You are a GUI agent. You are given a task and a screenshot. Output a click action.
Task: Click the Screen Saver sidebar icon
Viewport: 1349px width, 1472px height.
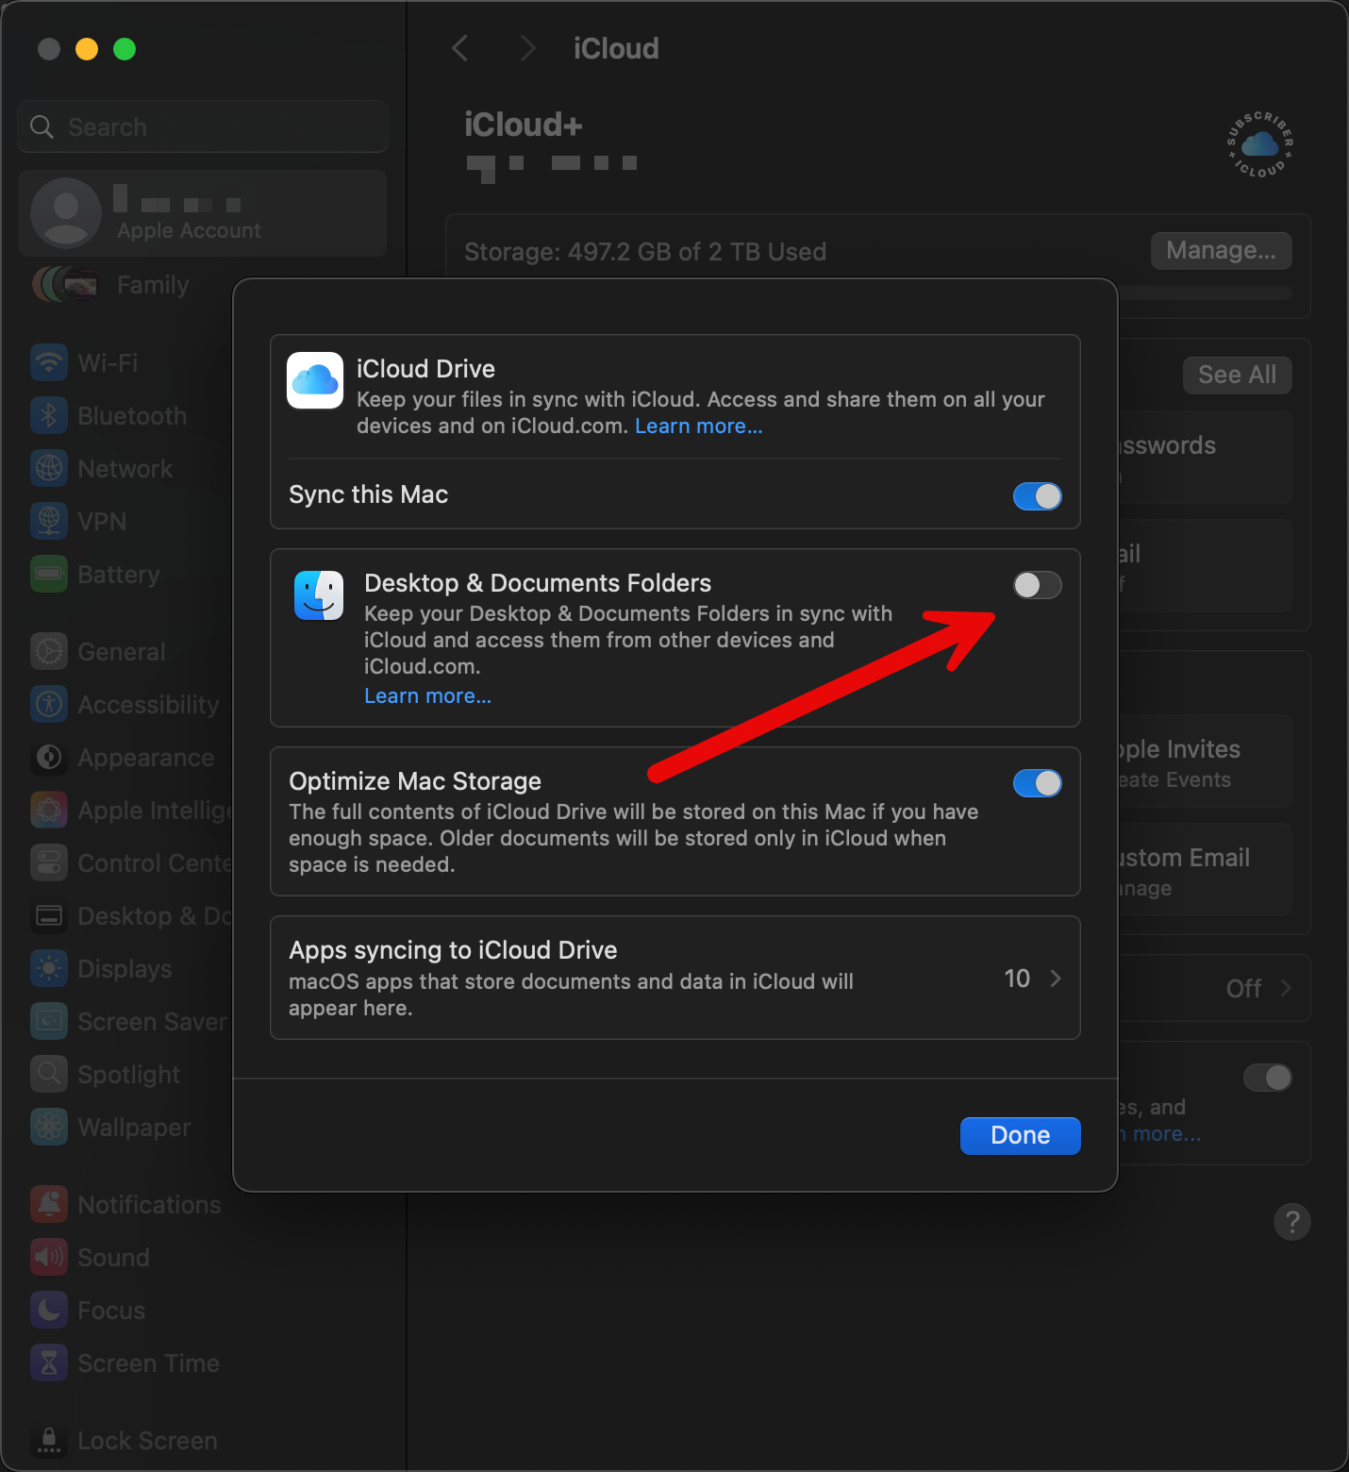pyautogui.click(x=49, y=1021)
